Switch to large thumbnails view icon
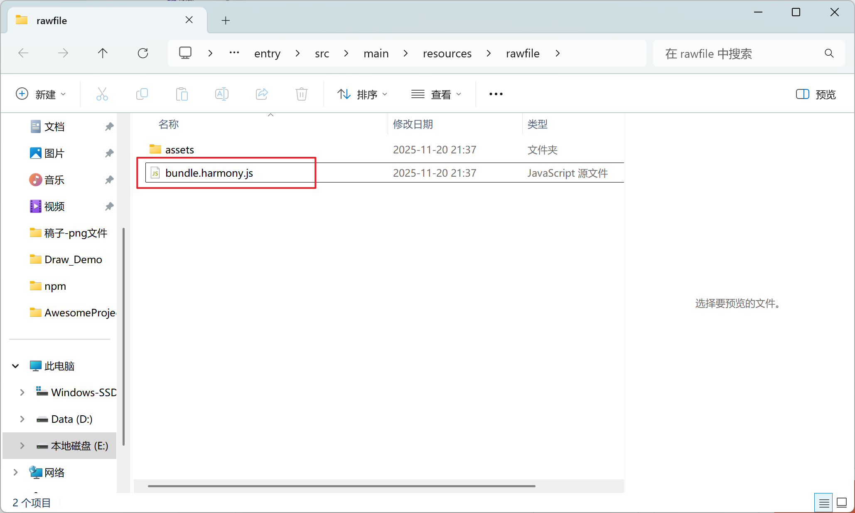The height and width of the screenshot is (513, 855). click(842, 503)
